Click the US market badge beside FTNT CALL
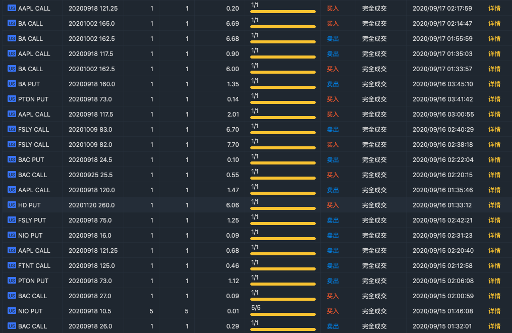Screen dimensions: 512x333 click(x=12, y=265)
